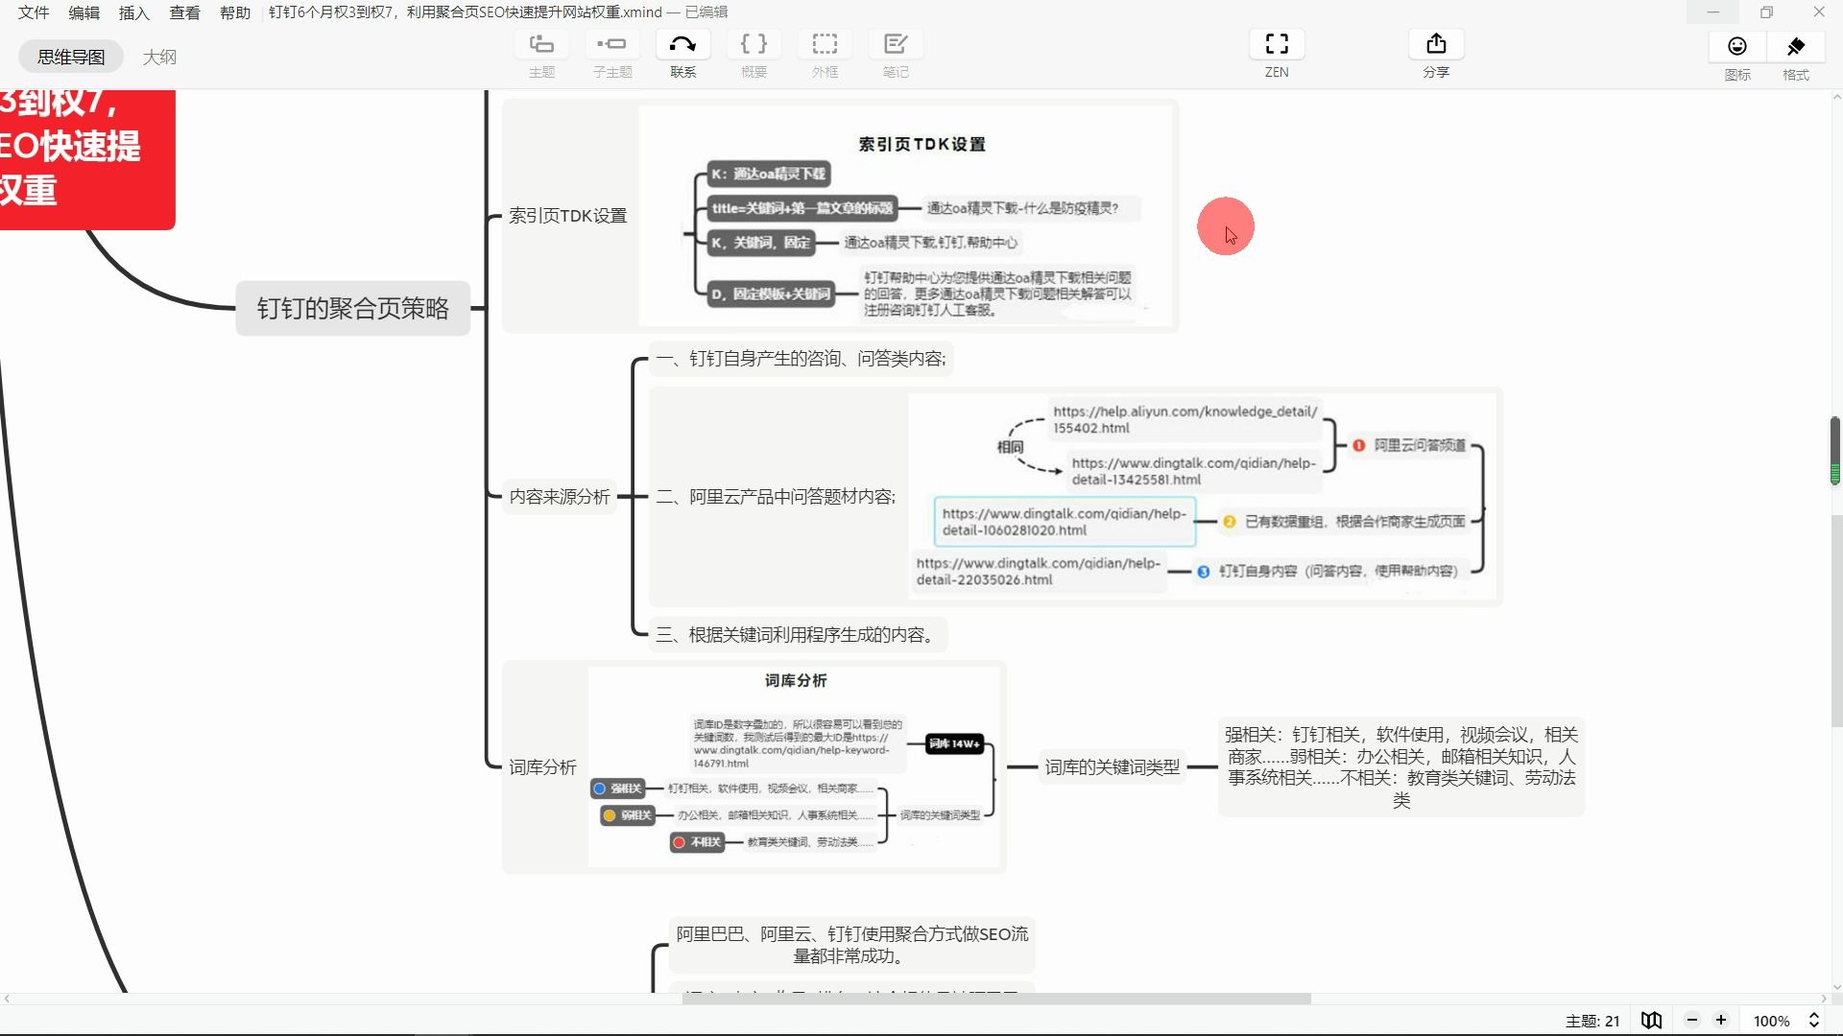
Task: Select the 钉钉的聚合页策略 topic
Action: (353, 308)
